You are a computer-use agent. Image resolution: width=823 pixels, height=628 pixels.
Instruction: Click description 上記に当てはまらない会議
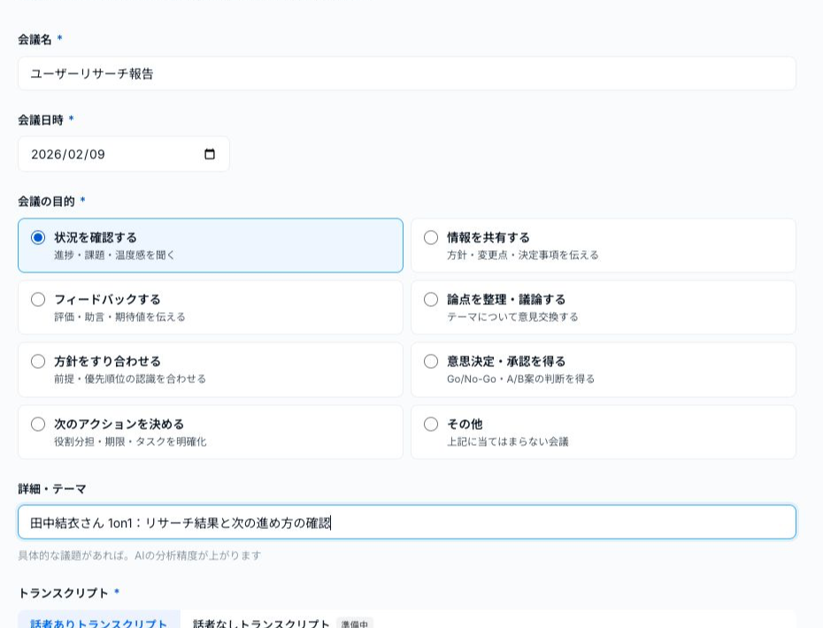click(x=508, y=441)
